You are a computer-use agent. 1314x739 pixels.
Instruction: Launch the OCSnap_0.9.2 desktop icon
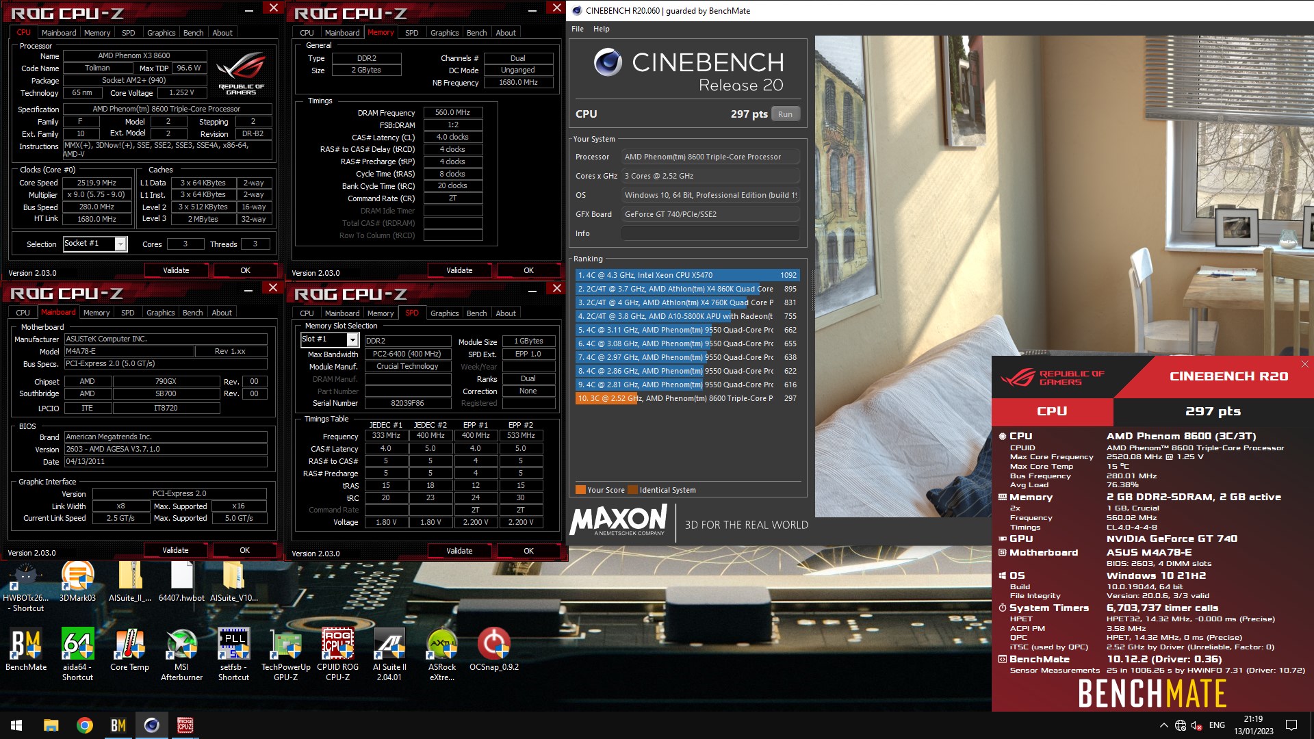493,650
